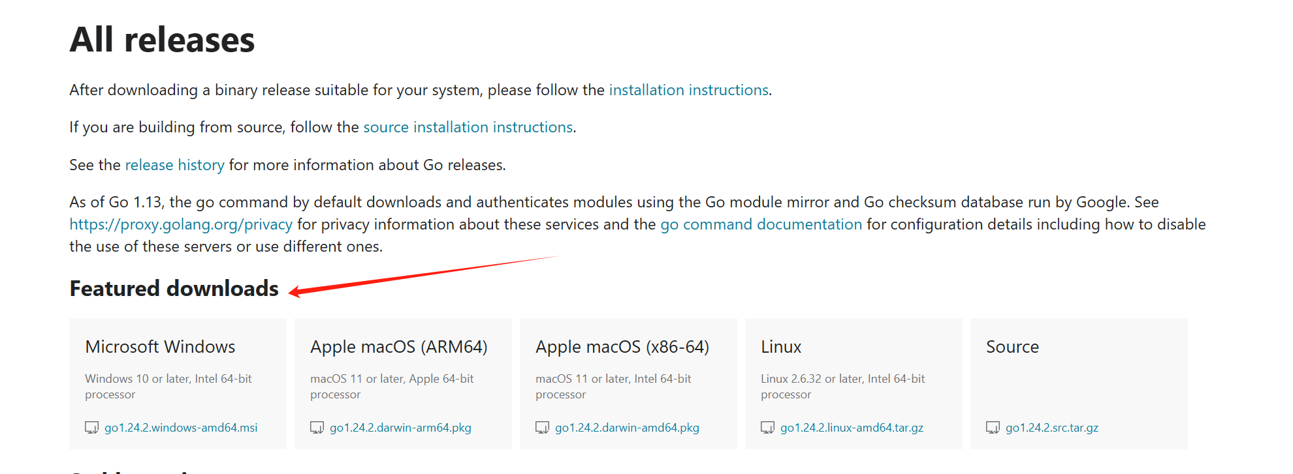
Task: Open the installation instructions link
Action: point(688,90)
